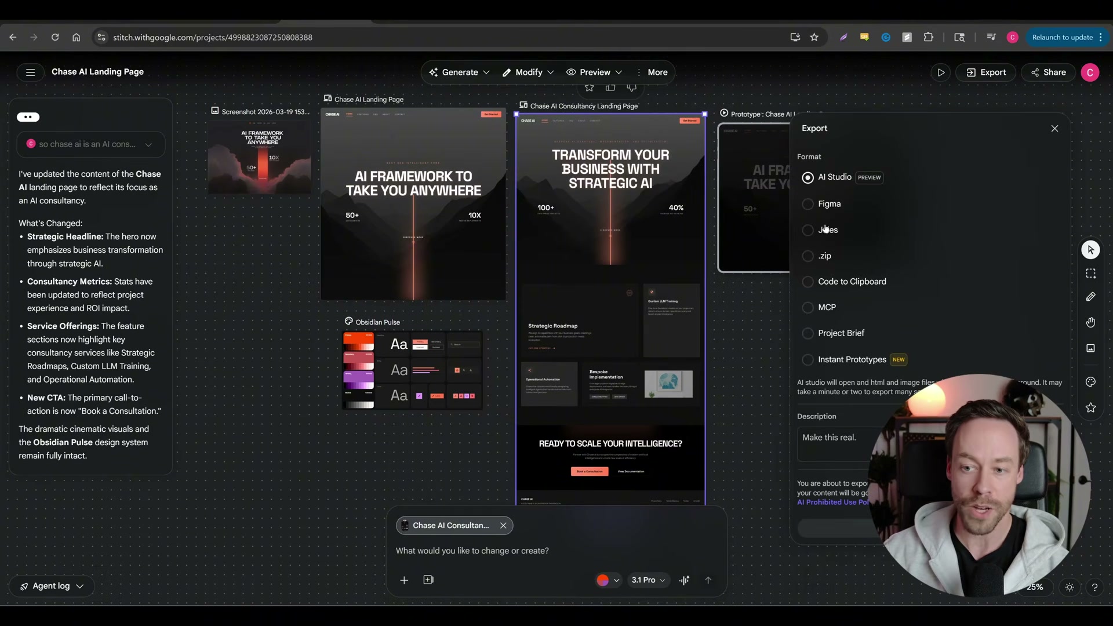Open the More menu
Viewport: 1113px width, 626px height.
652,72
